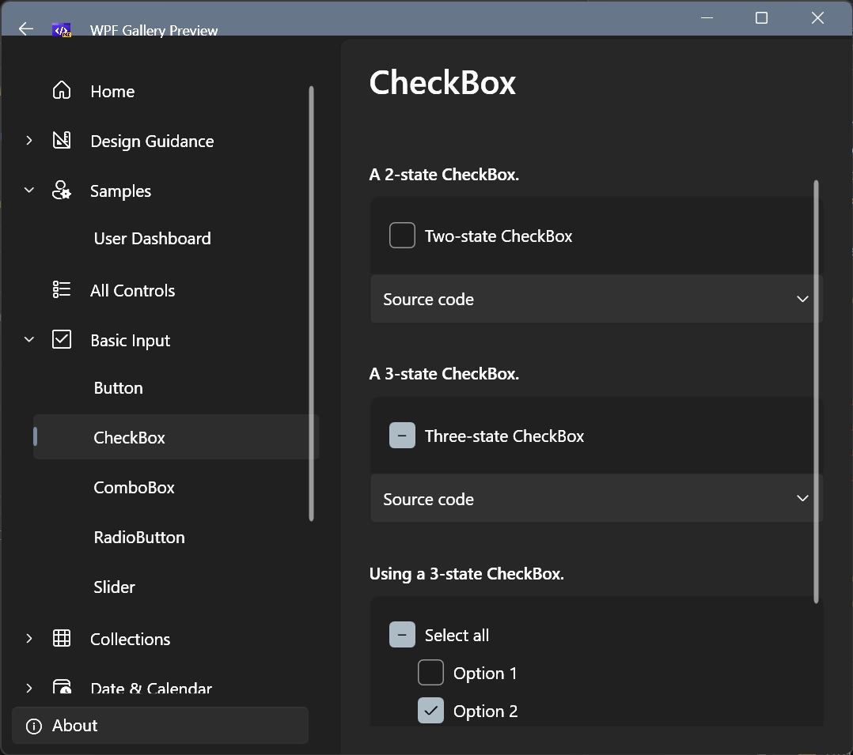Click the Home house icon

62,90
